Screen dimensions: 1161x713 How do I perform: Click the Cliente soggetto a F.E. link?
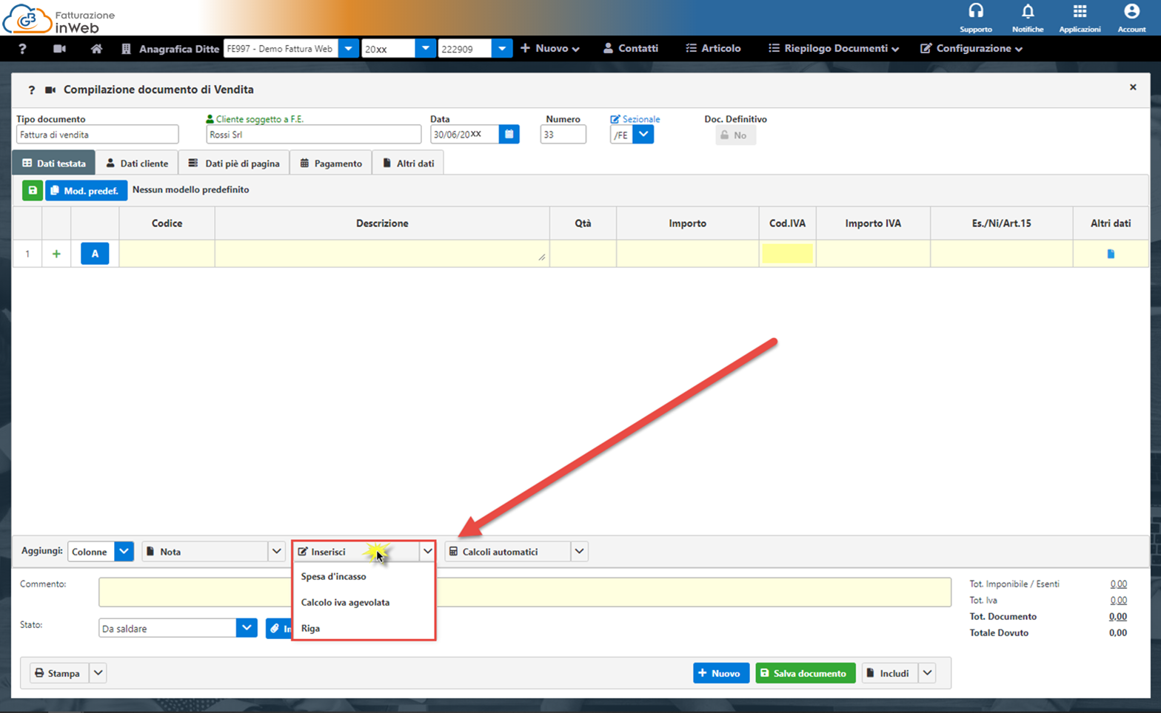(x=254, y=119)
